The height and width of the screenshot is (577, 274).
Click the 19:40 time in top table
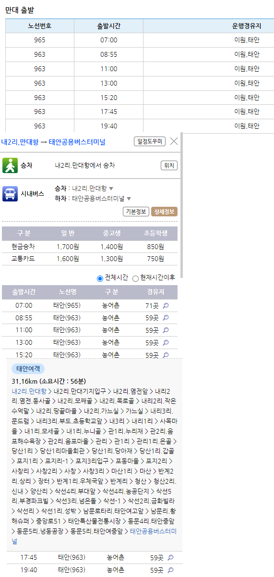click(108, 126)
